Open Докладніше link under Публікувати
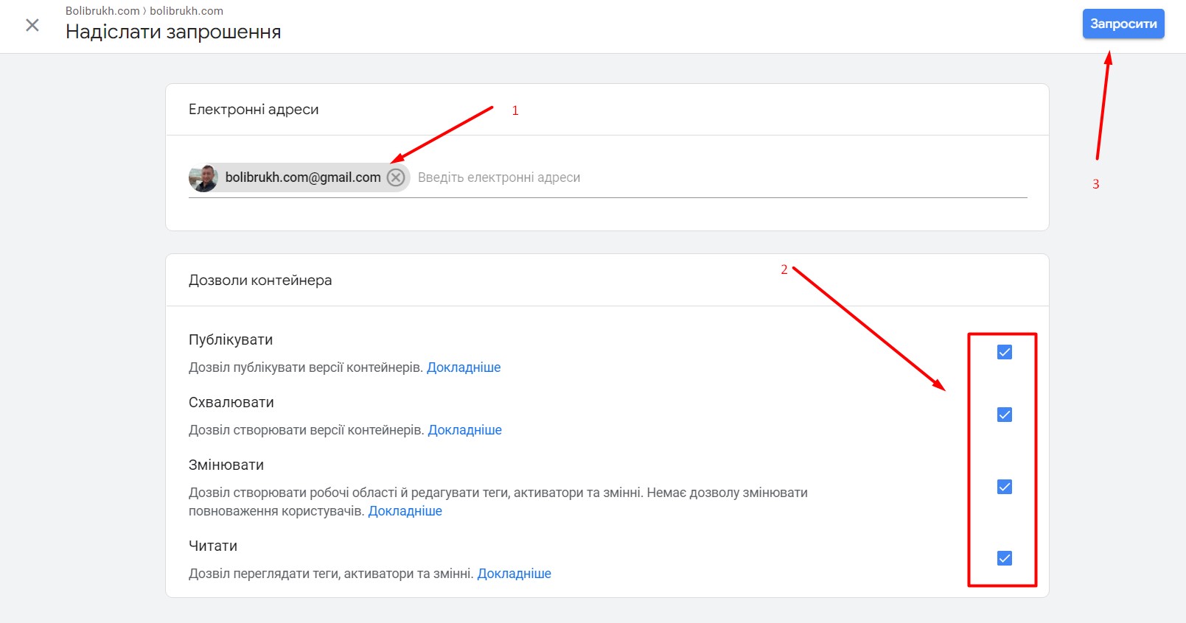 click(464, 367)
